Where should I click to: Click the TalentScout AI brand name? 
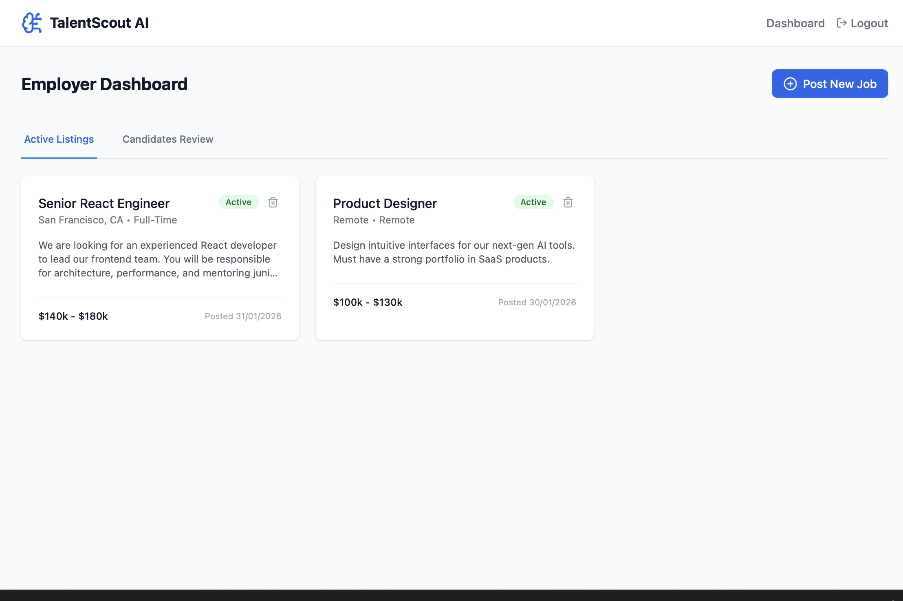(99, 23)
